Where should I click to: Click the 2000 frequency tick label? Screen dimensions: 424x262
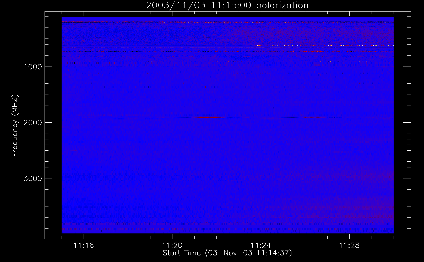point(33,123)
